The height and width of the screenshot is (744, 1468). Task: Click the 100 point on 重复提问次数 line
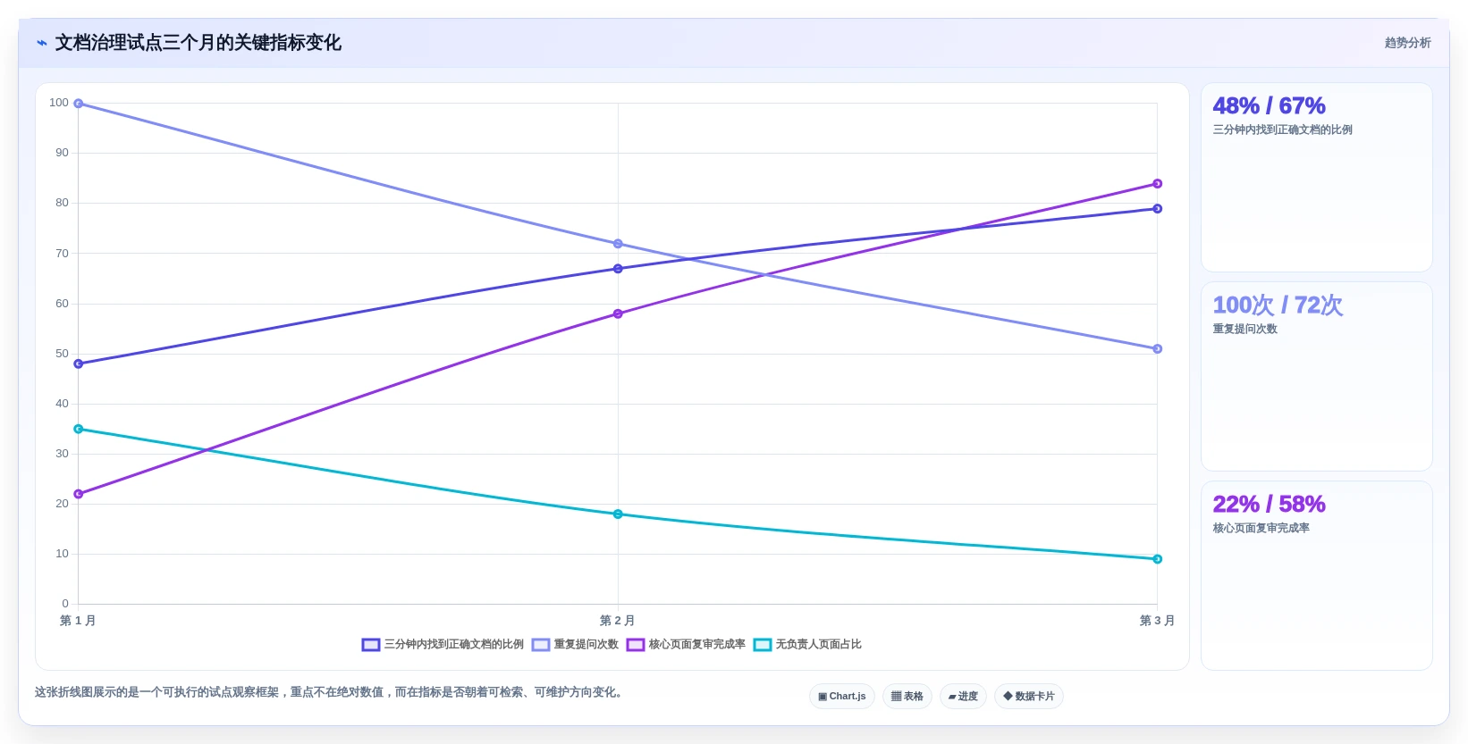79,104
